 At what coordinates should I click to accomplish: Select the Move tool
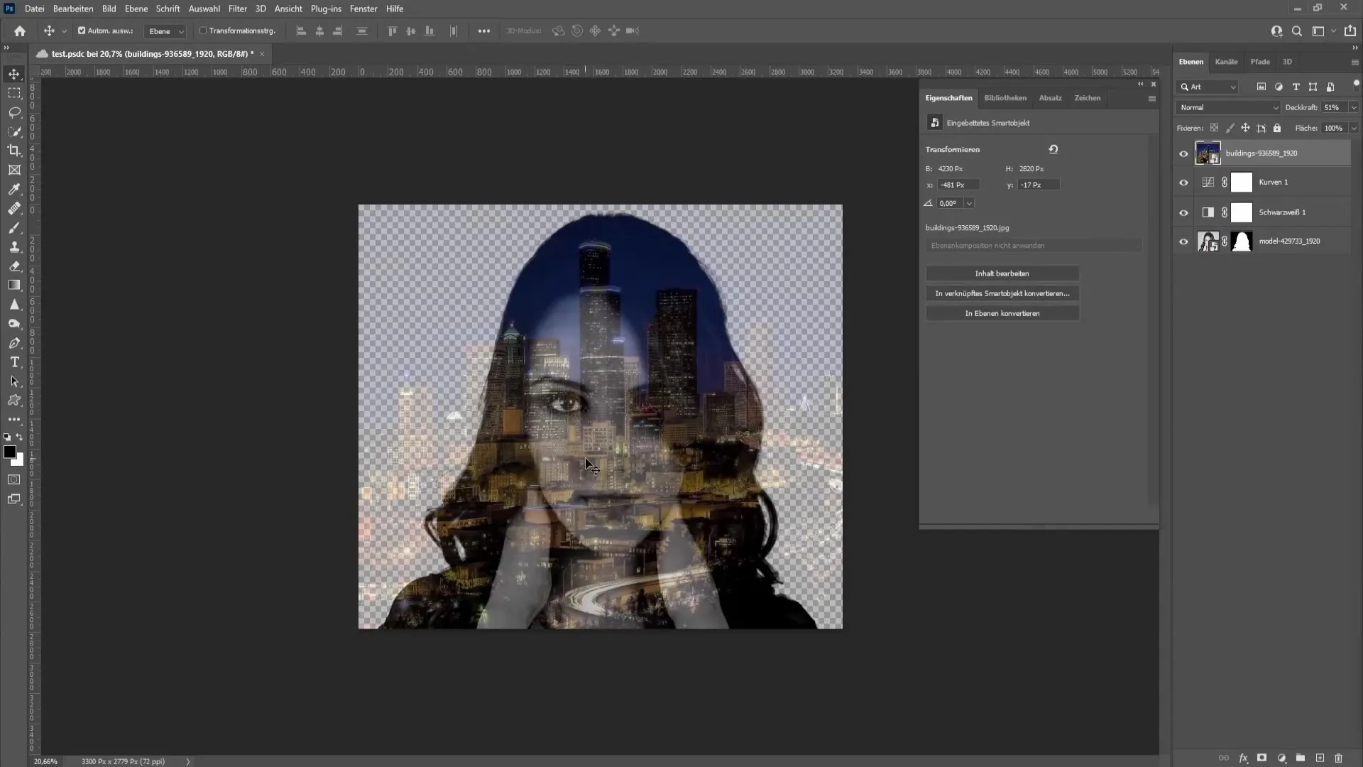click(x=14, y=74)
